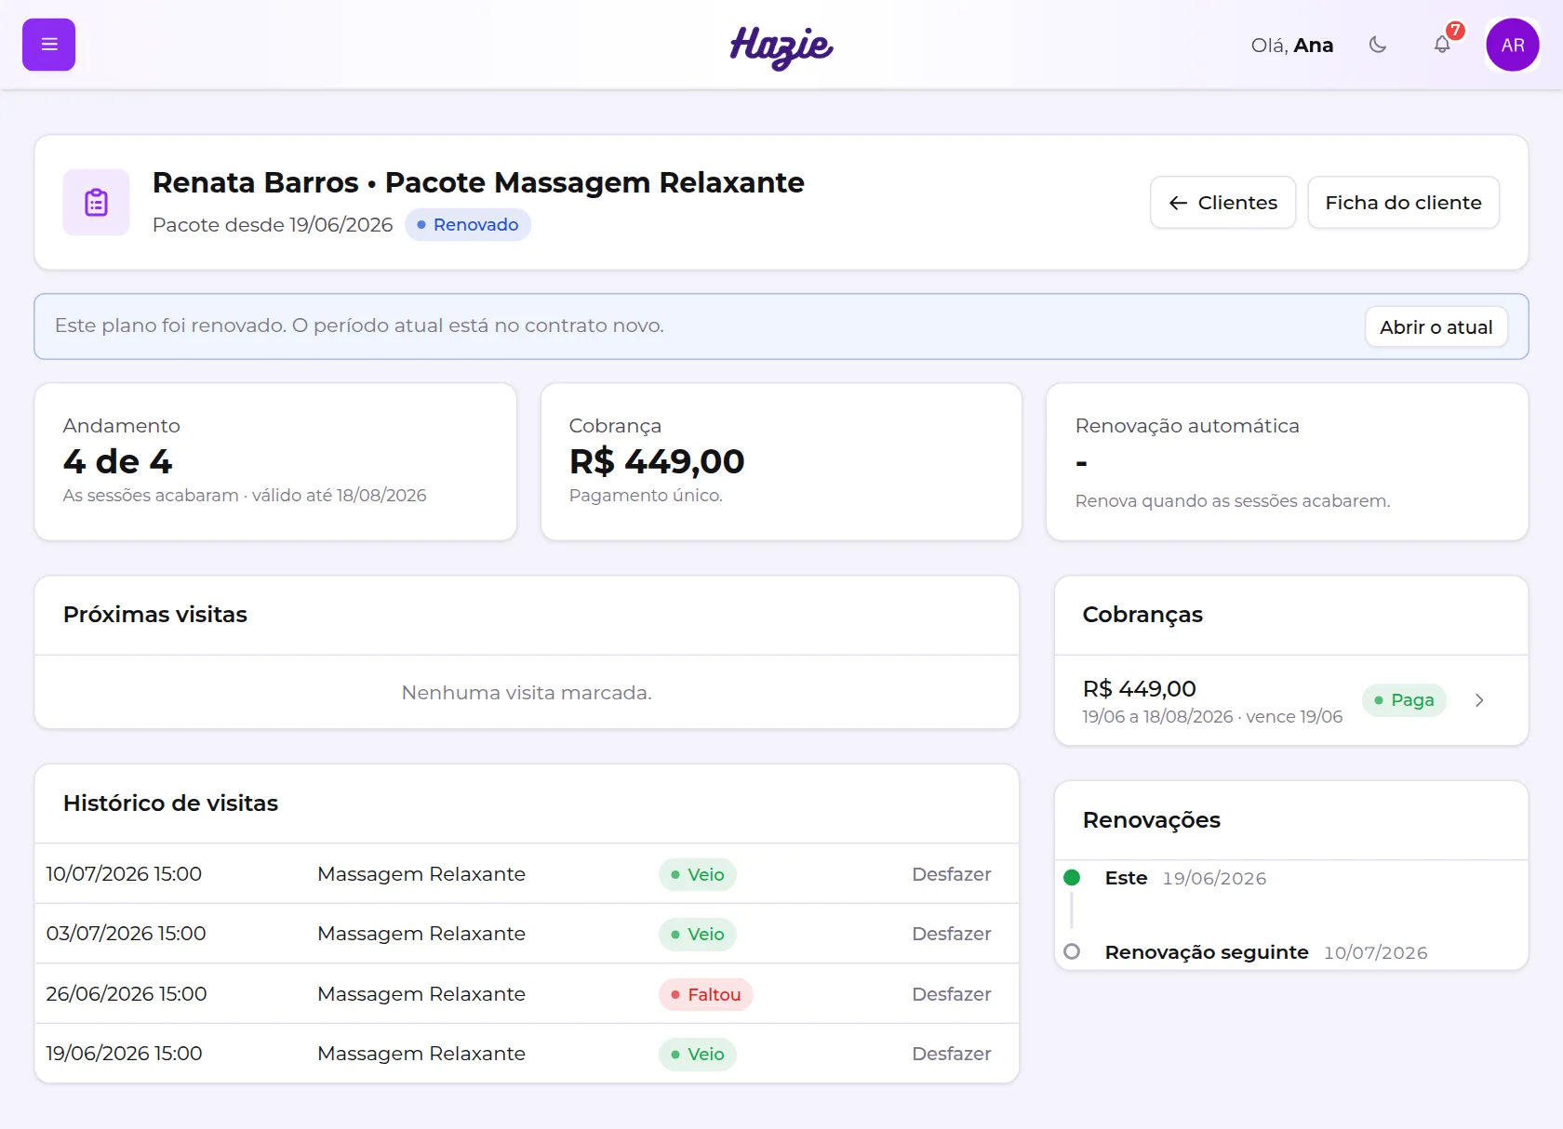The width and height of the screenshot is (1563, 1129).
Task: Open Renovação seguinte timeline entry
Action: click(1207, 952)
